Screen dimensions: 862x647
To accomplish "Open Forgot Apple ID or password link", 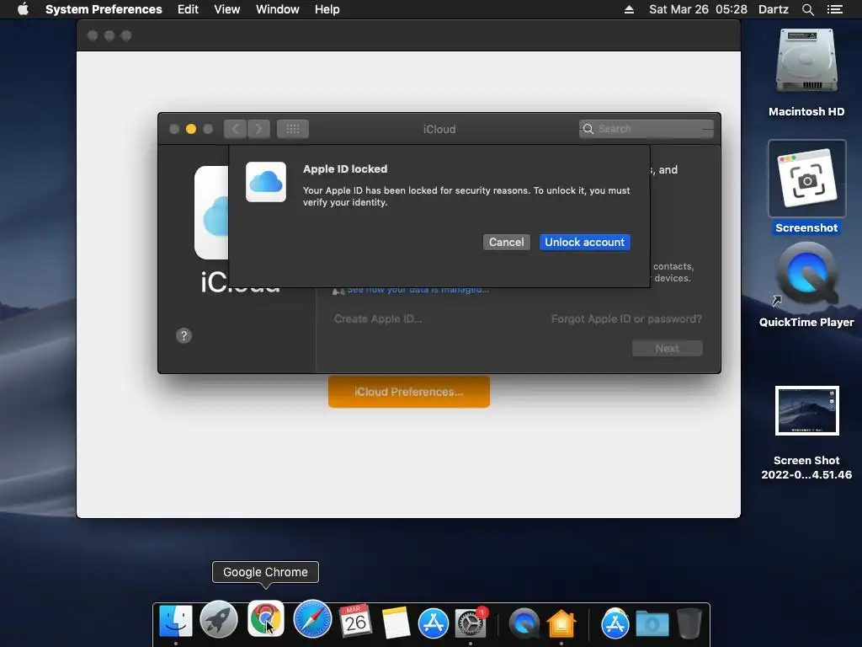I will click(x=626, y=318).
